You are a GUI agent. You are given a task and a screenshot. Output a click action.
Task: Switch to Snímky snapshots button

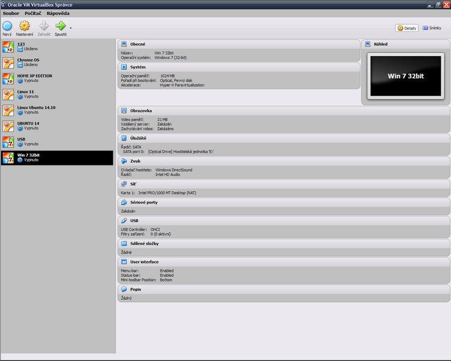pos(432,28)
